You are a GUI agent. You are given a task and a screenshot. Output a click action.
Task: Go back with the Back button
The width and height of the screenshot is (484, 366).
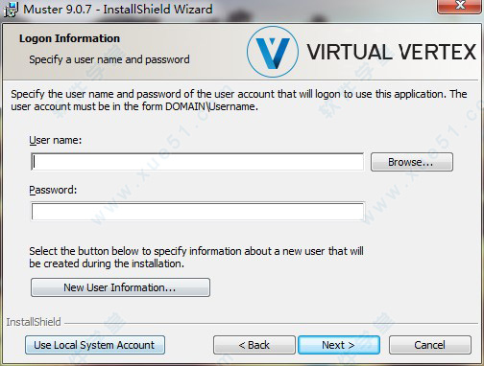point(254,345)
